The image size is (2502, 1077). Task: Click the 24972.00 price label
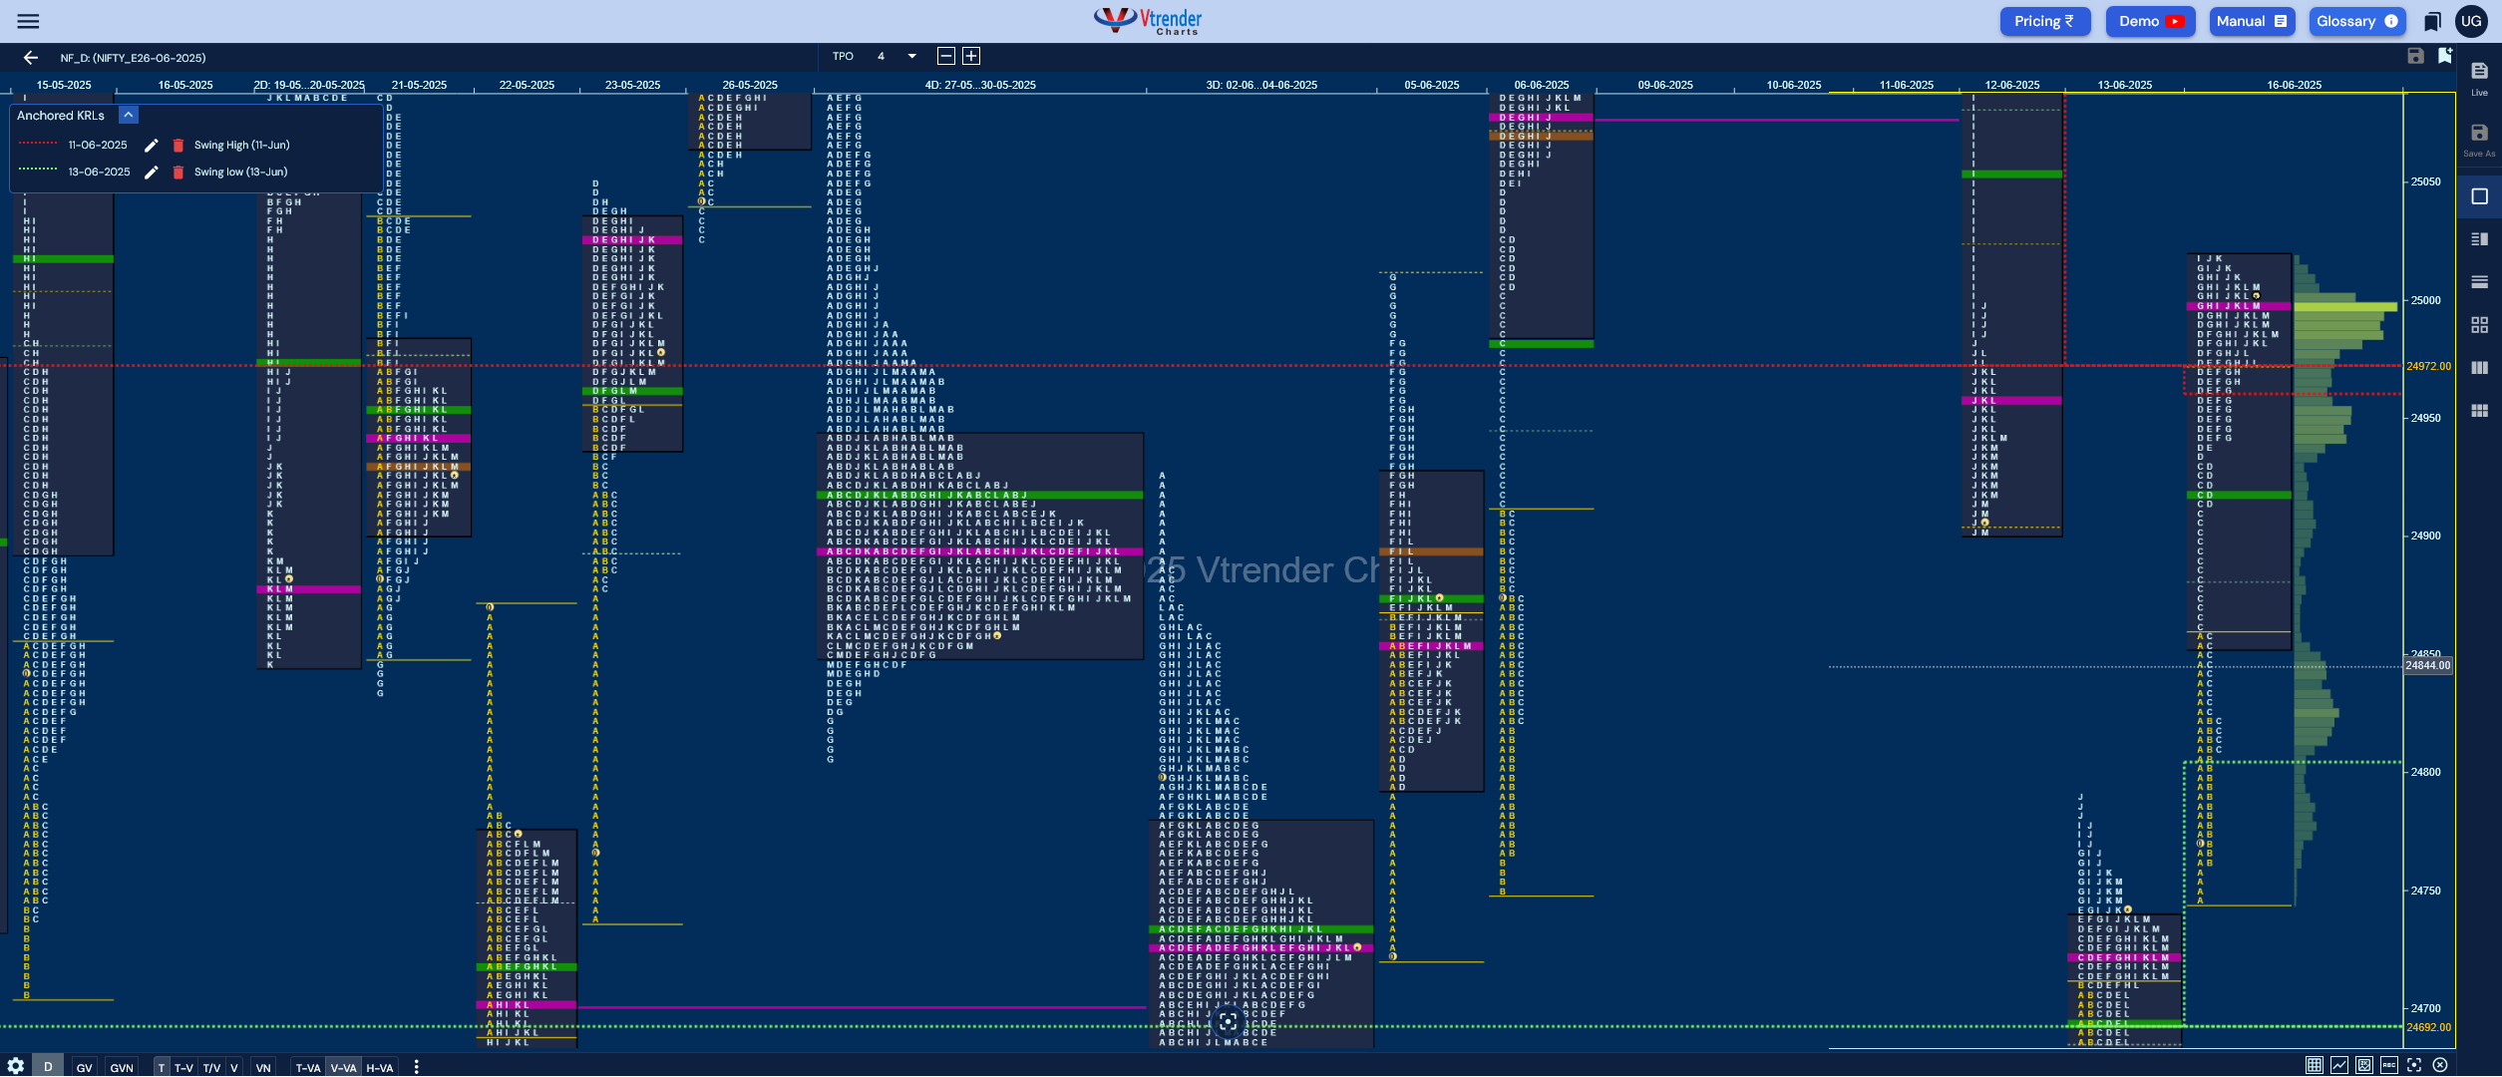(2428, 366)
